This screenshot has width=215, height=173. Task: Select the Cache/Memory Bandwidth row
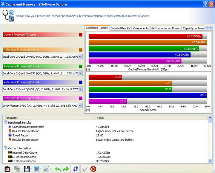tap(105, 127)
